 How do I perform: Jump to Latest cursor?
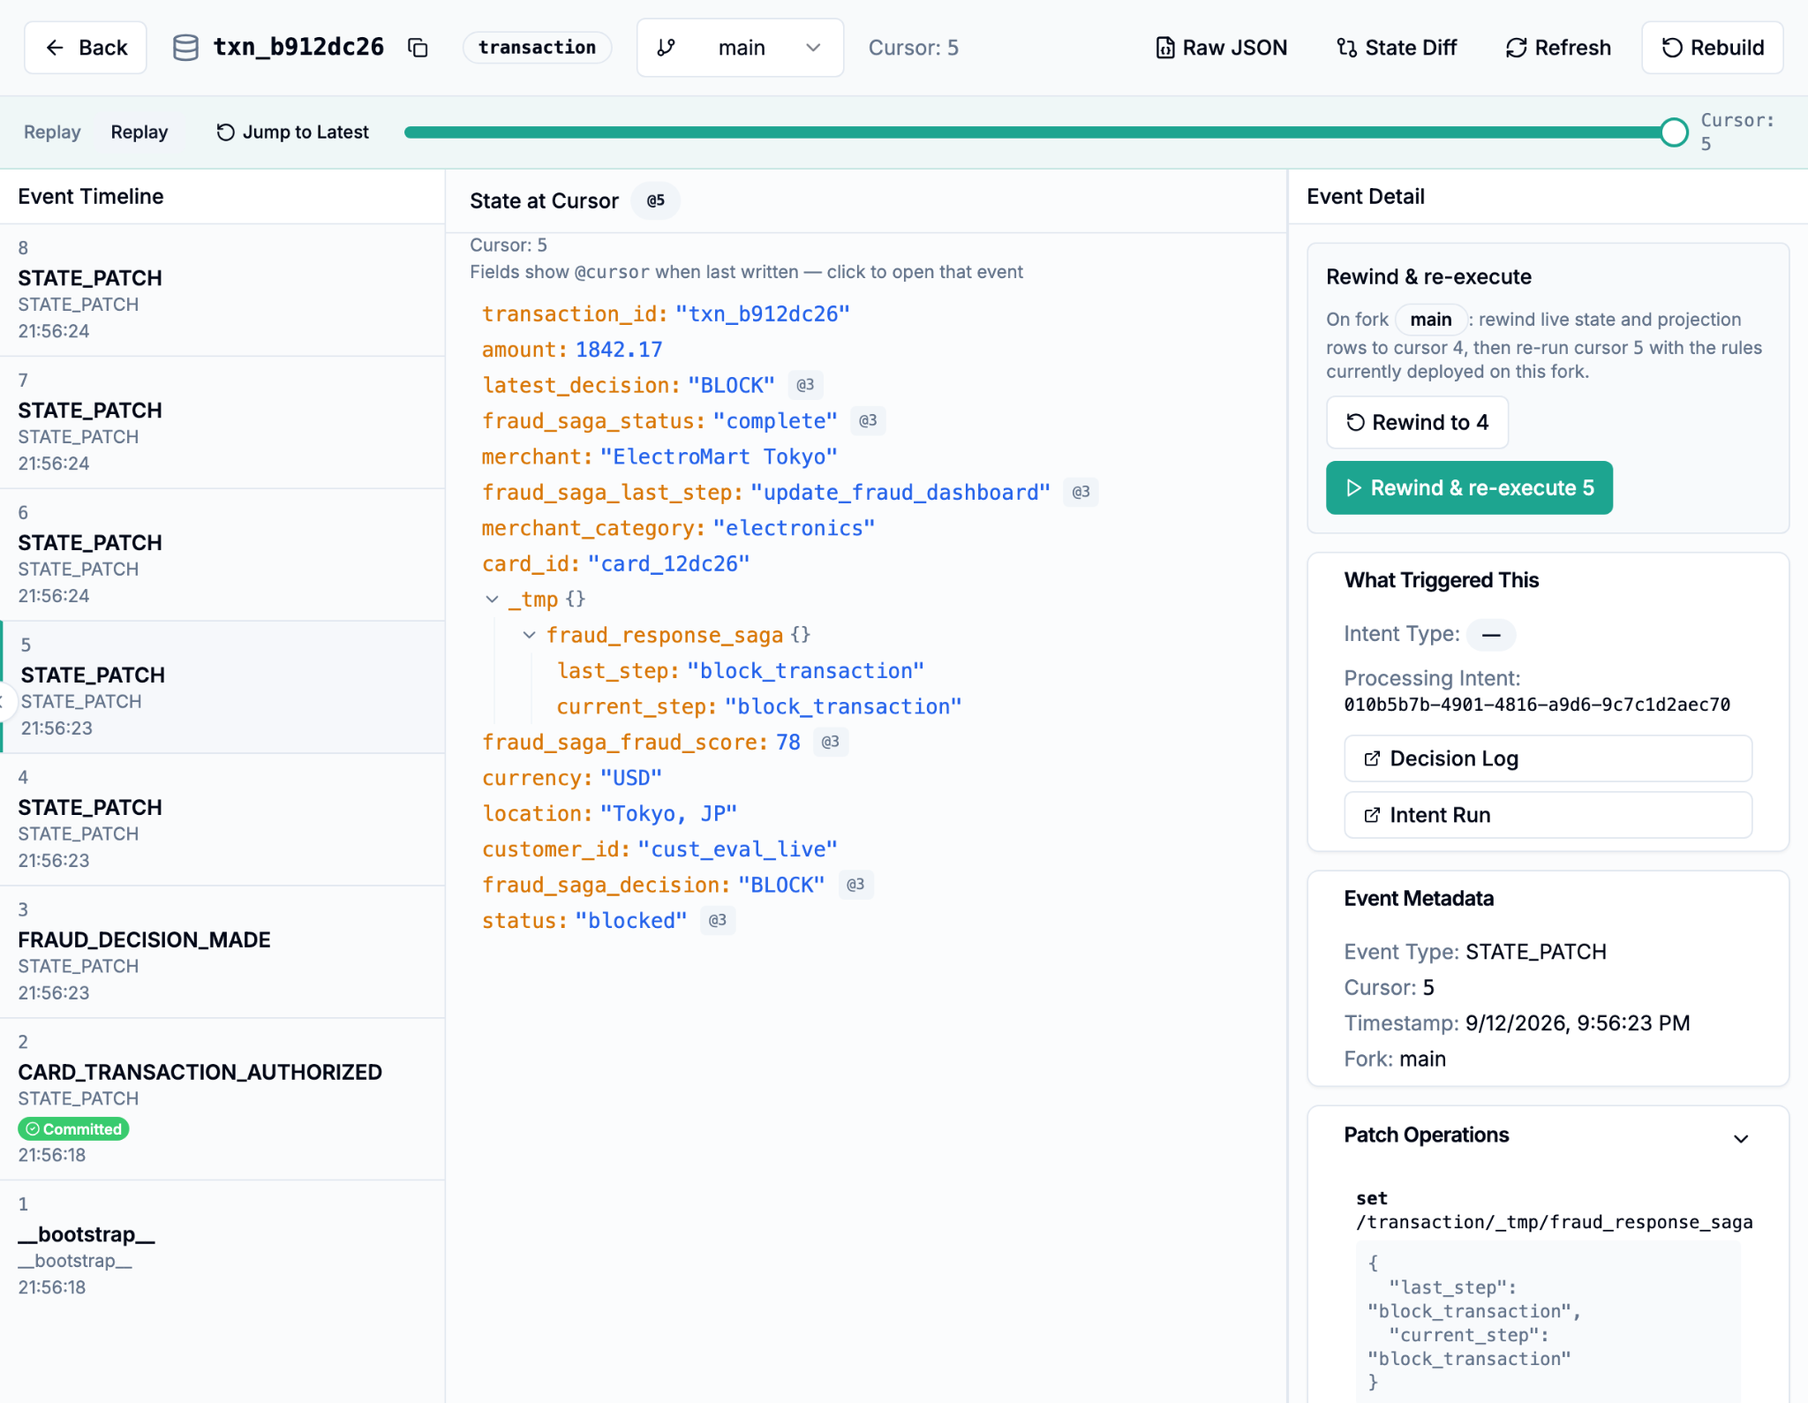pyautogui.click(x=293, y=132)
